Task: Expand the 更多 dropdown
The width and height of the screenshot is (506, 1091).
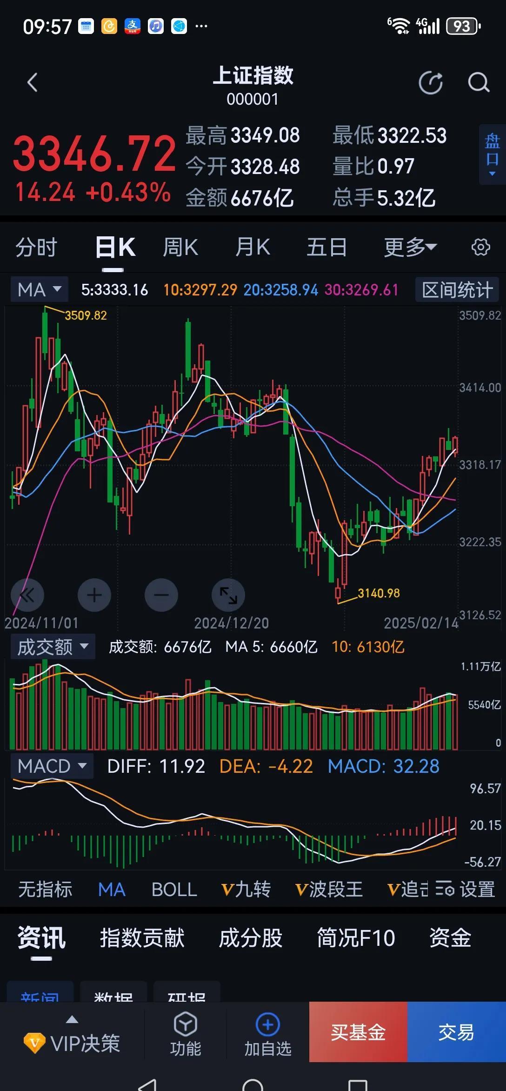Action: (410, 247)
